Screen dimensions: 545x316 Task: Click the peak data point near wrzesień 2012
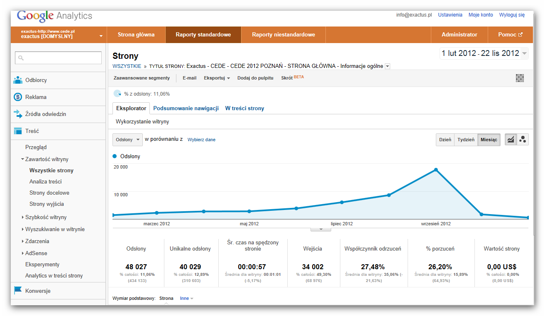[x=436, y=170]
